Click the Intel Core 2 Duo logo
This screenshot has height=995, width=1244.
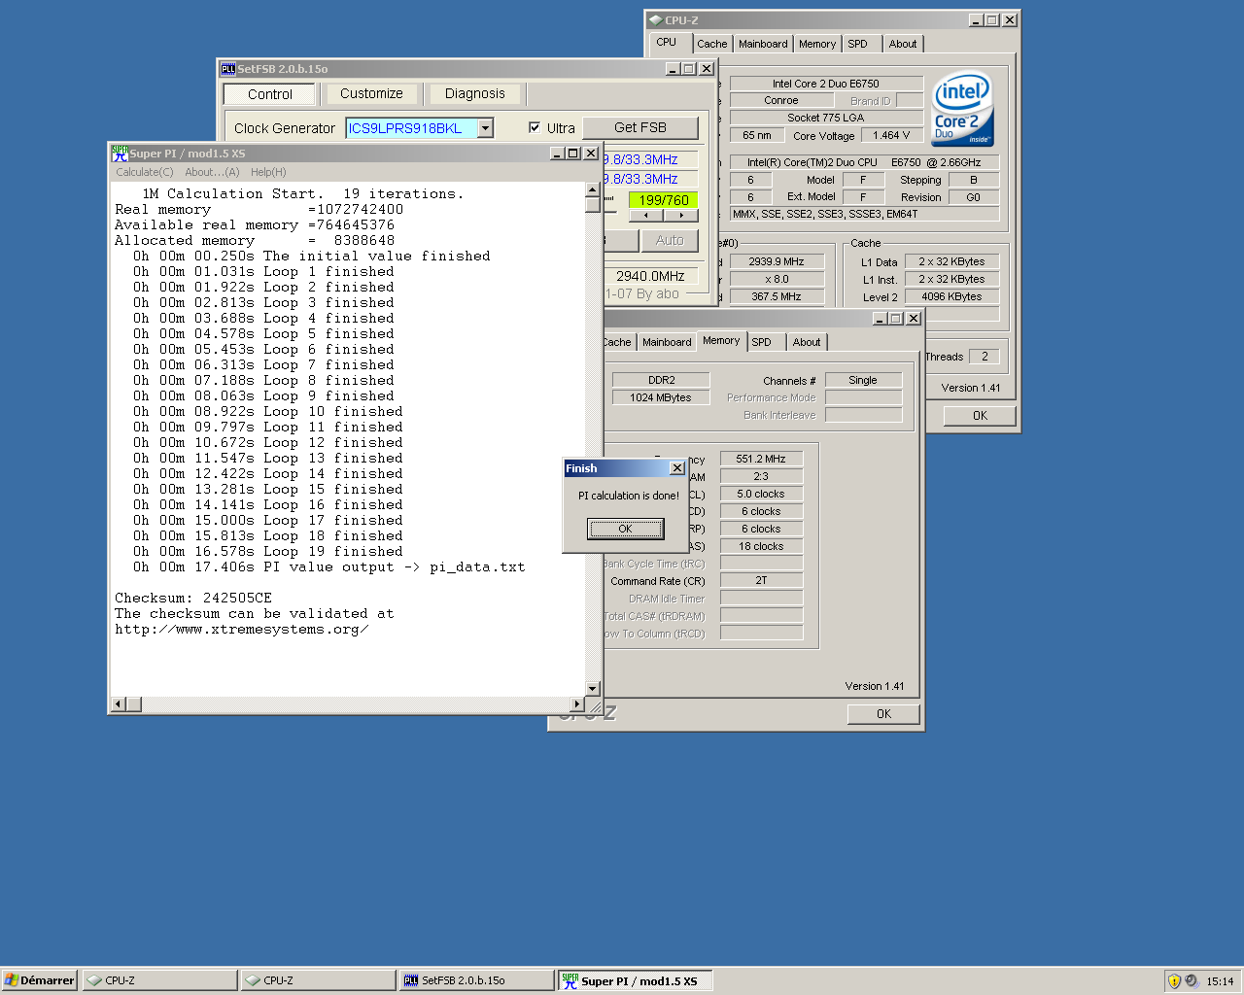962,109
